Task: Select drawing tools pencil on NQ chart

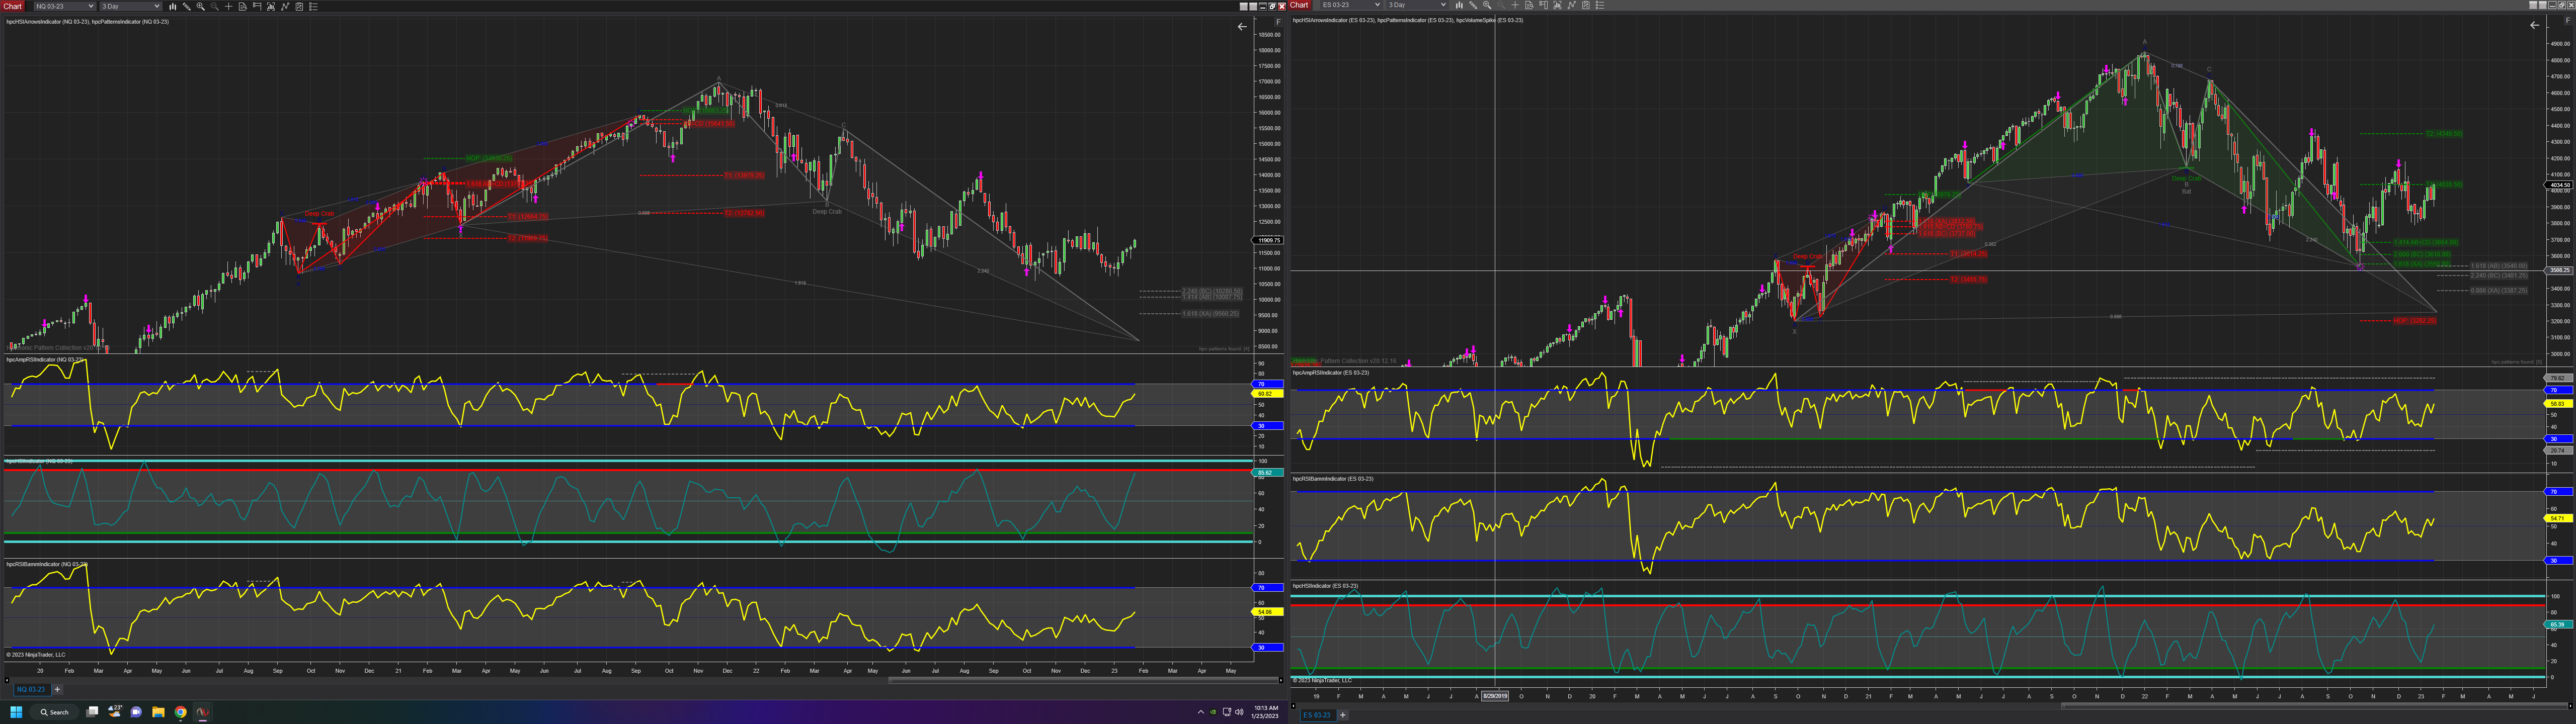Action: pyautogui.click(x=187, y=6)
